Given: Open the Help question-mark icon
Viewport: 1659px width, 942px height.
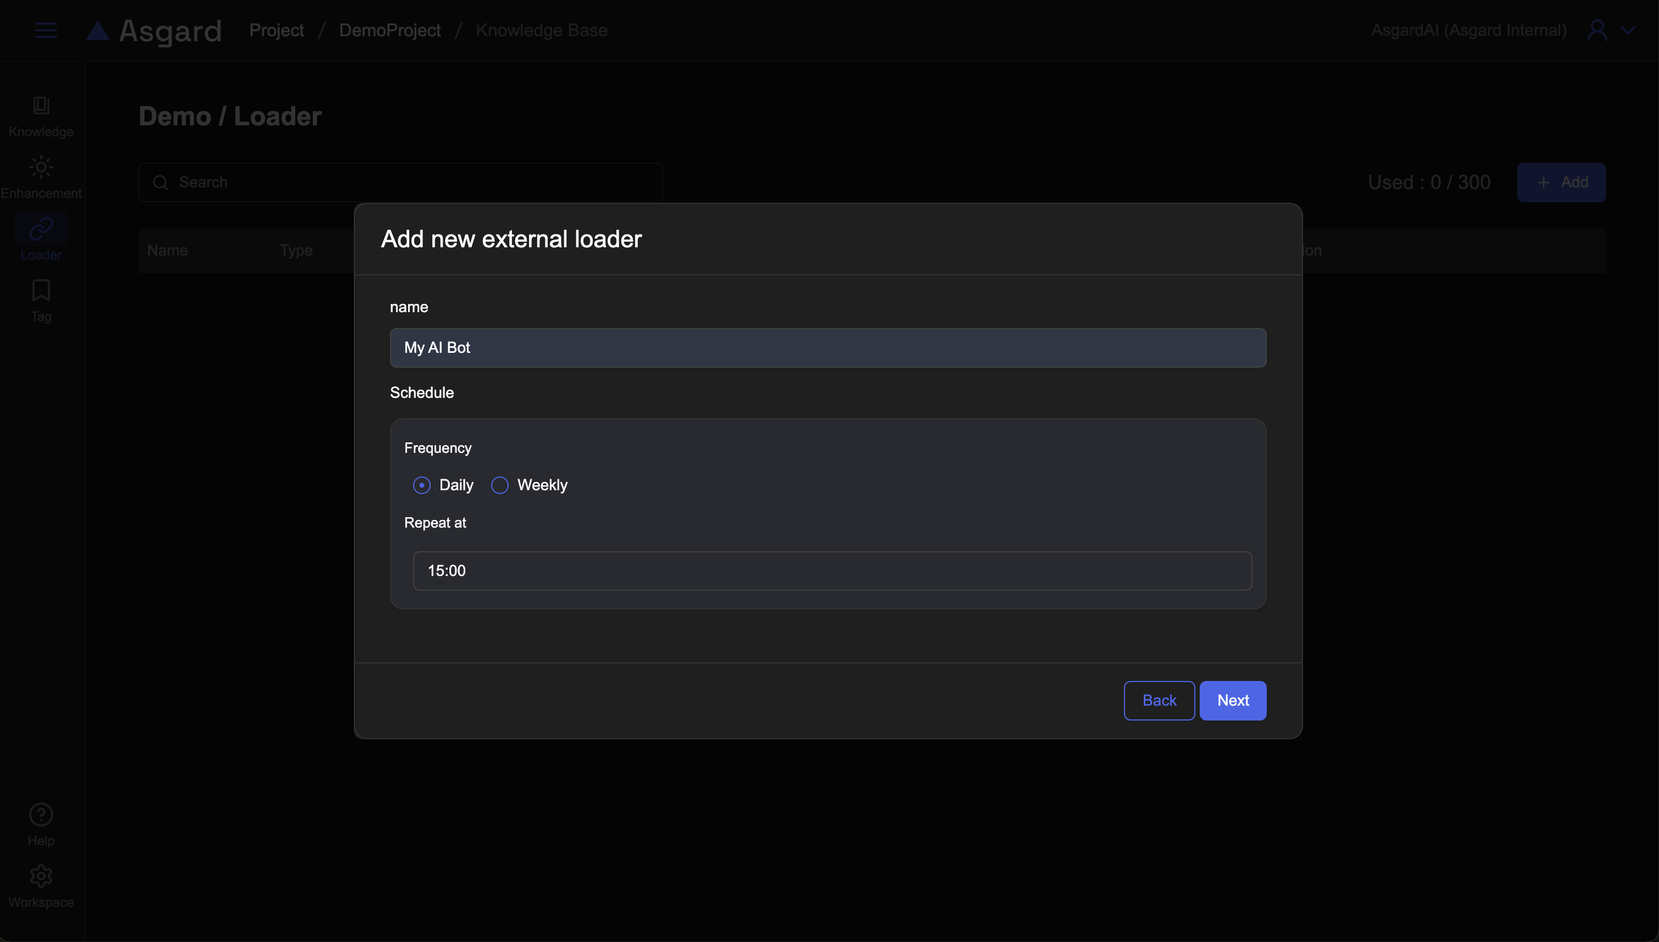Looking at the screenshot, I should click(41, 815).
